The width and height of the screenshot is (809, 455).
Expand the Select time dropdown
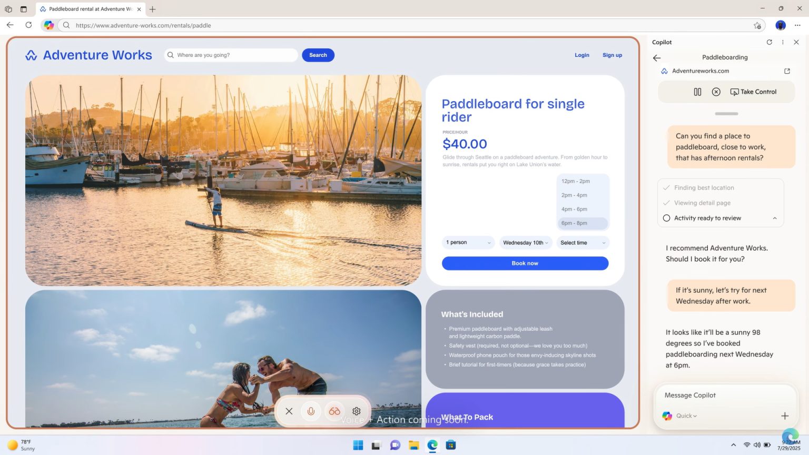click(581, 243)
